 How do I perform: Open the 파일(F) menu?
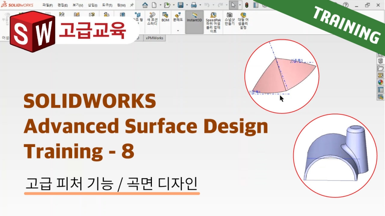point(48,5)
